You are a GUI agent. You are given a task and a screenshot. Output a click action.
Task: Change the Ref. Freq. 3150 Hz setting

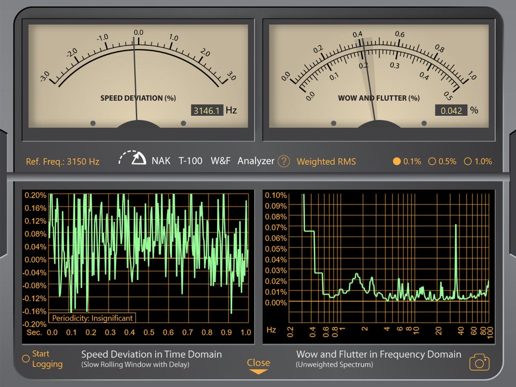pos(63,161)
